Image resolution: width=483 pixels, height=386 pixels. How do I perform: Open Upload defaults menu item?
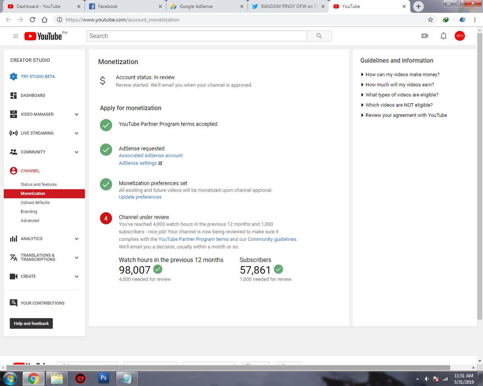pos(35,202)
